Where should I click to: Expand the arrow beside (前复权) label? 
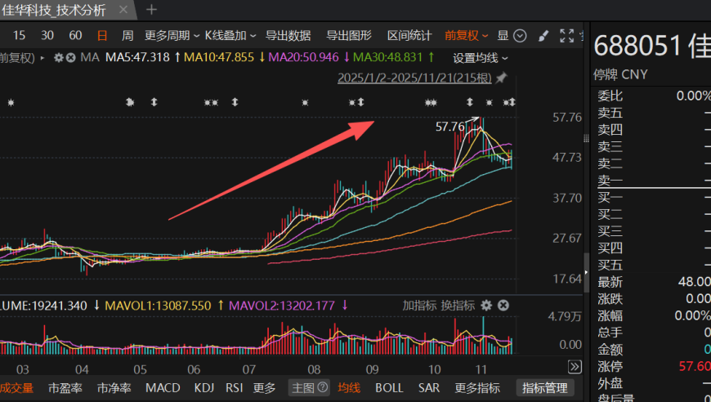coord(42,58)
